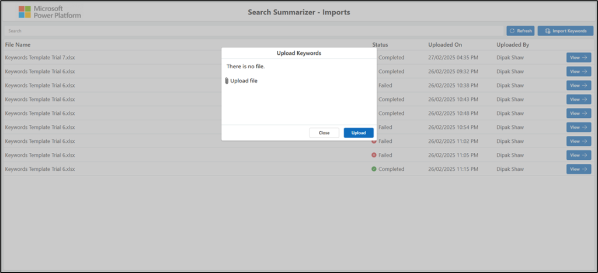The width and height of the screenshot is (598, 273).
Task: View the import uploaded at 11:15 PM
Action: [579, 169]
